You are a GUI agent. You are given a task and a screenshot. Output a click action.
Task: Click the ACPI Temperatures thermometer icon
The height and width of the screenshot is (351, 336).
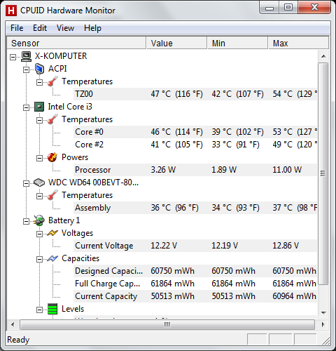[x=52, y=81]
